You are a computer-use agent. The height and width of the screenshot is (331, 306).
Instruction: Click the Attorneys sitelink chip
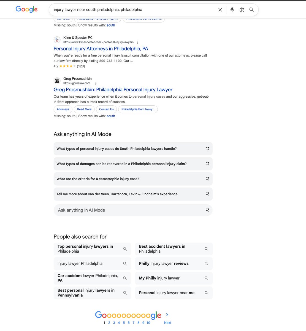63,109
